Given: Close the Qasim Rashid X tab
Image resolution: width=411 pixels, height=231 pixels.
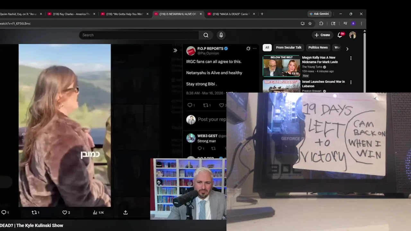Looking at the screenshot, I should pos(41,14).
